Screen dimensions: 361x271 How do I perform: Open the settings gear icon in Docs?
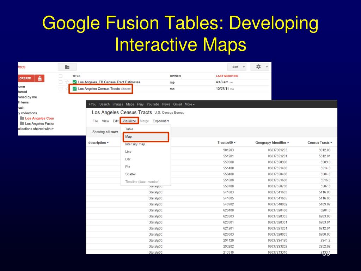click(x=258, y=67)
